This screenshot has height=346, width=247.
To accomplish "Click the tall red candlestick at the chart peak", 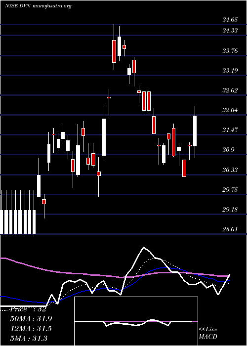I will click(114, 51).
